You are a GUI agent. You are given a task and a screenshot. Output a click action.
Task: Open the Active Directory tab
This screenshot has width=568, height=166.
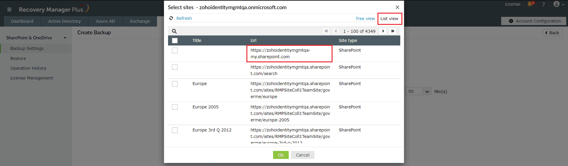pyautogui.click(x=64, y=21)
